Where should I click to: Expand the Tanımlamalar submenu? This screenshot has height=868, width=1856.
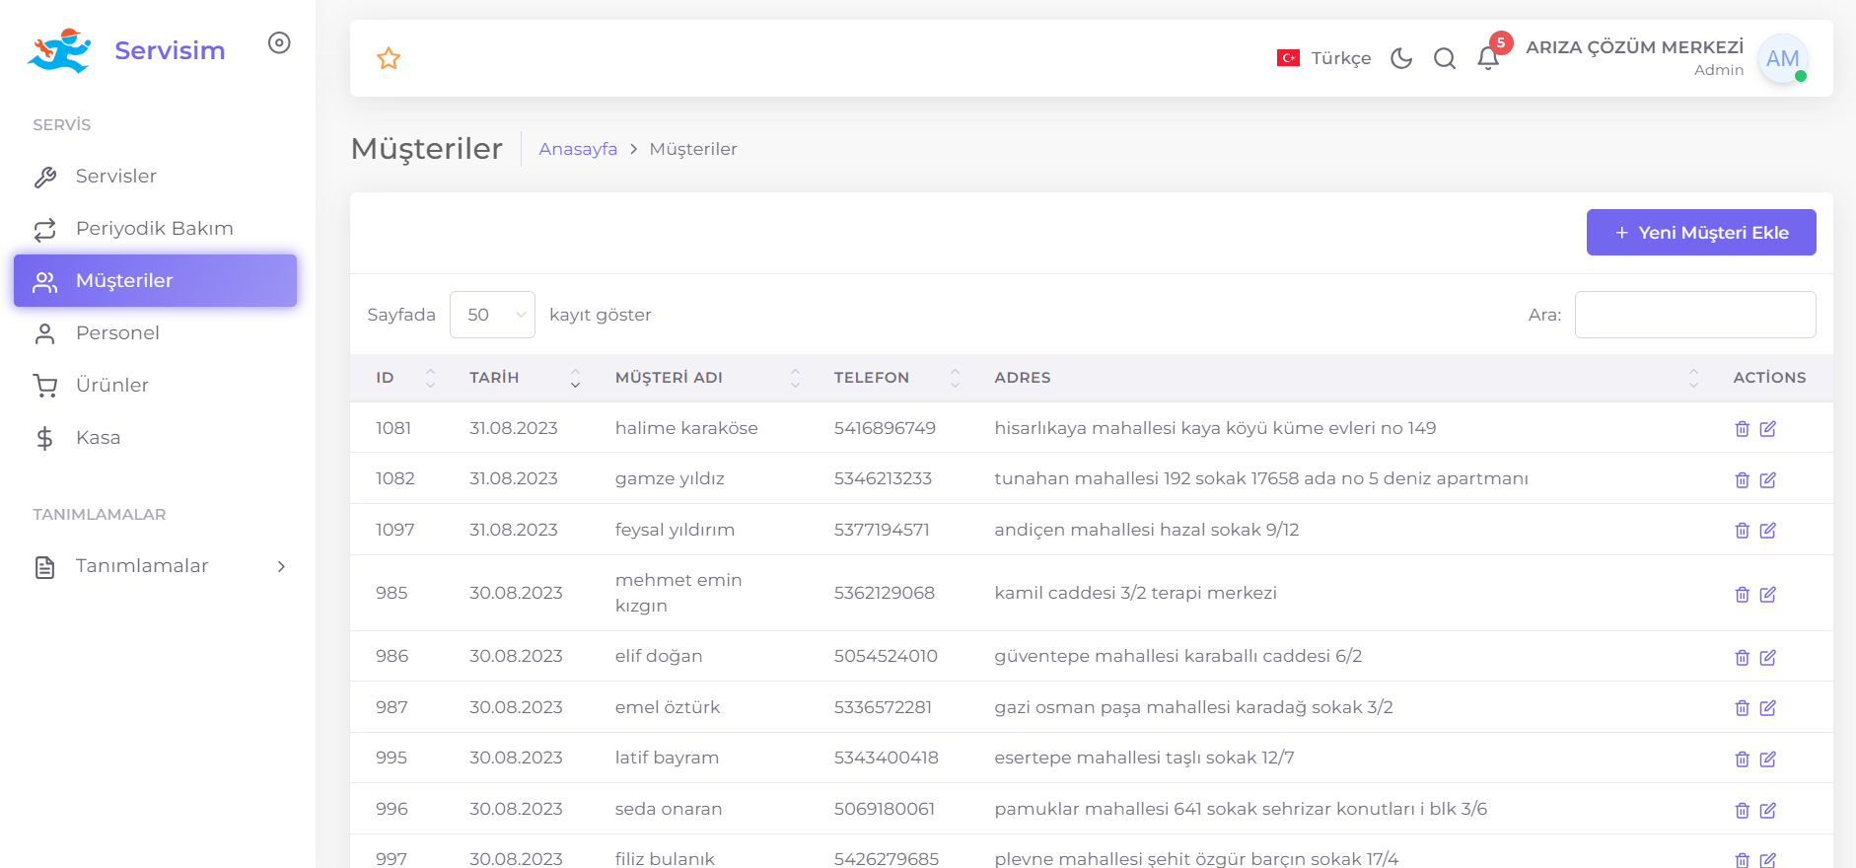[155, 566]
